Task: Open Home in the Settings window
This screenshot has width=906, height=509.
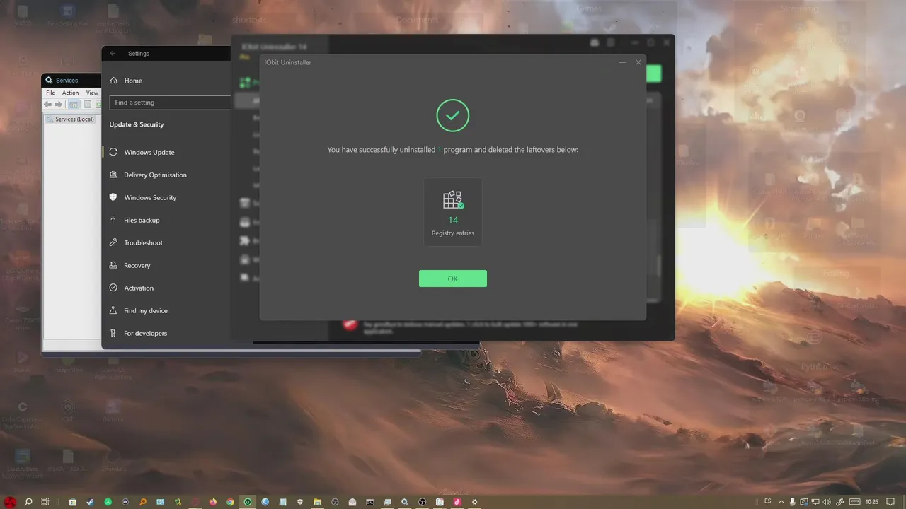Action: [133, 81]
